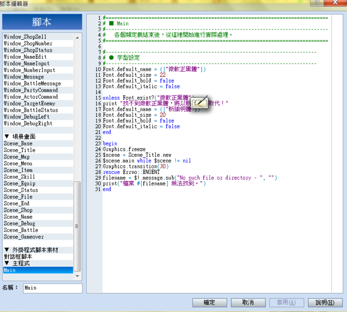Open the Scene_Debug script

point(38,223)
